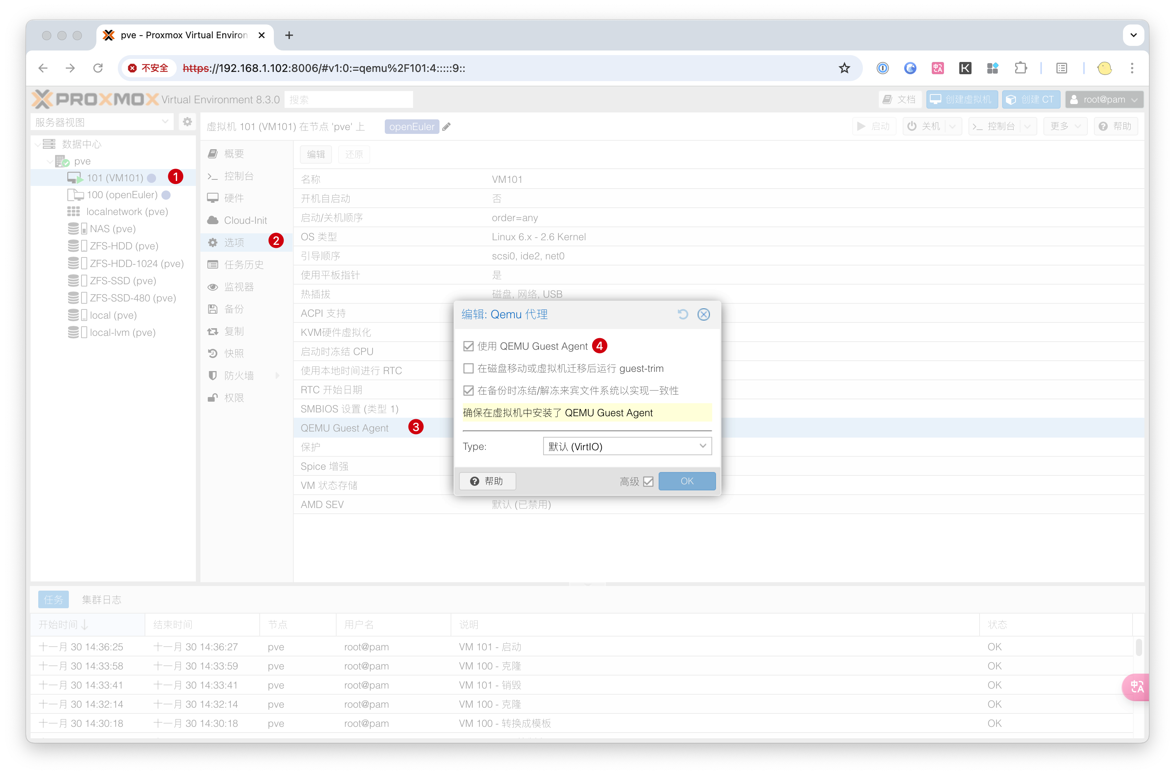Open the Hardware (硬件) menu item
Image resolution: width=1175 pixels, height=775 pixels.
click(246, 198)
